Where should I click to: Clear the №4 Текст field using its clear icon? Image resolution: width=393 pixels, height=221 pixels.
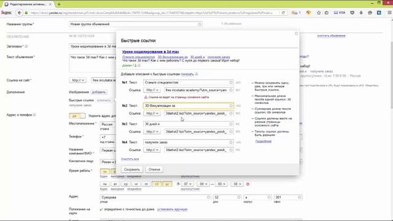(231, 142)
